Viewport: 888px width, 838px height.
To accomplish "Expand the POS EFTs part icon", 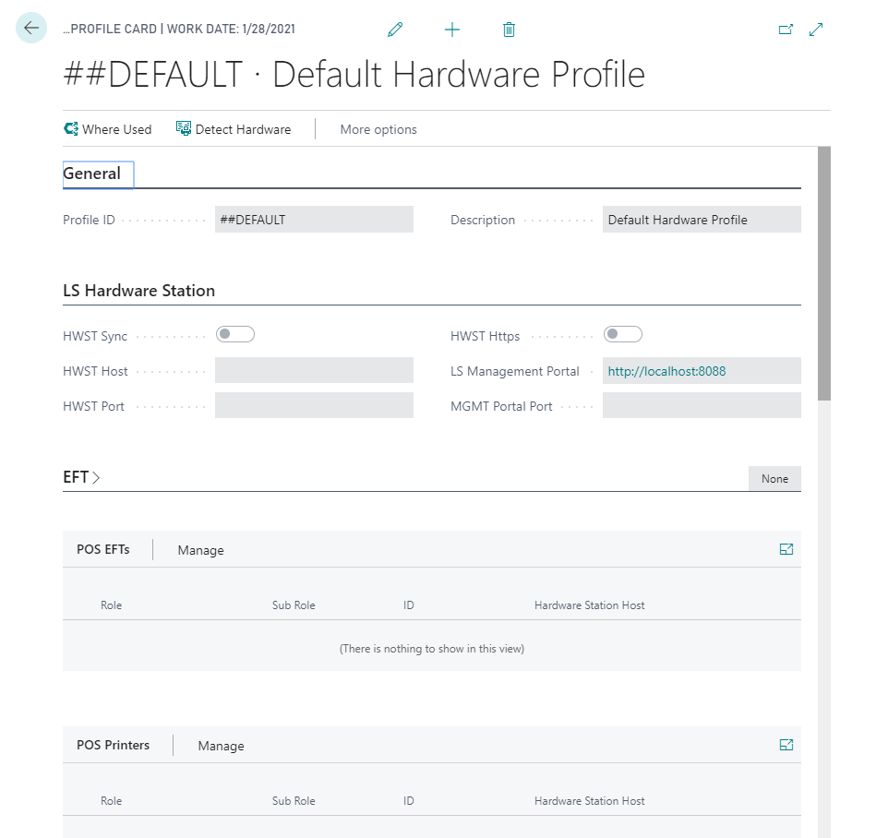I will pyautogui.click(x=786, y=549).
